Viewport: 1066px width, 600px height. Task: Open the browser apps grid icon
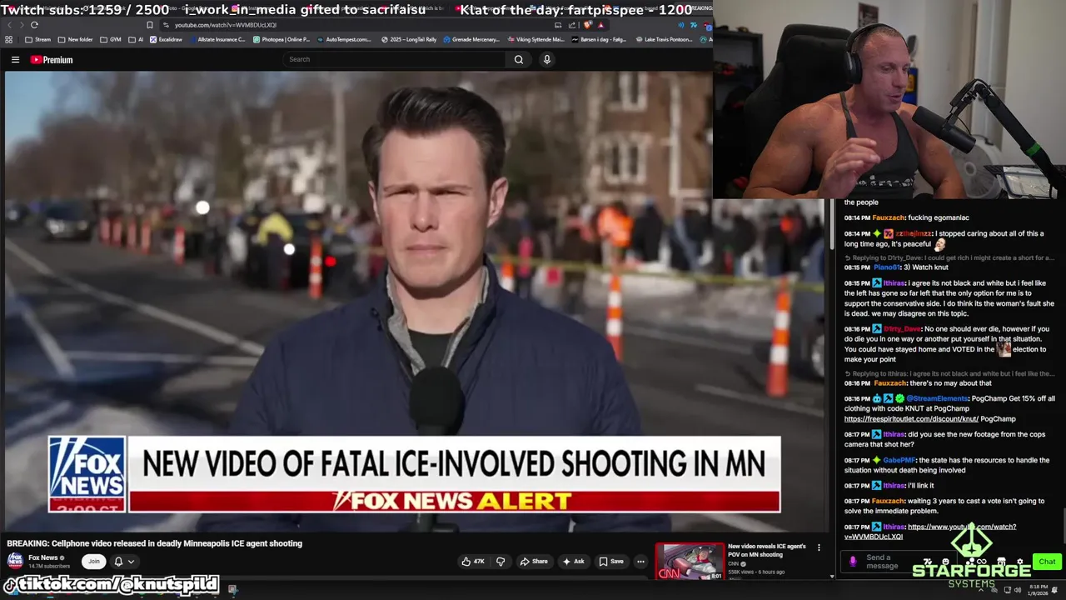(x=8, y=39)
